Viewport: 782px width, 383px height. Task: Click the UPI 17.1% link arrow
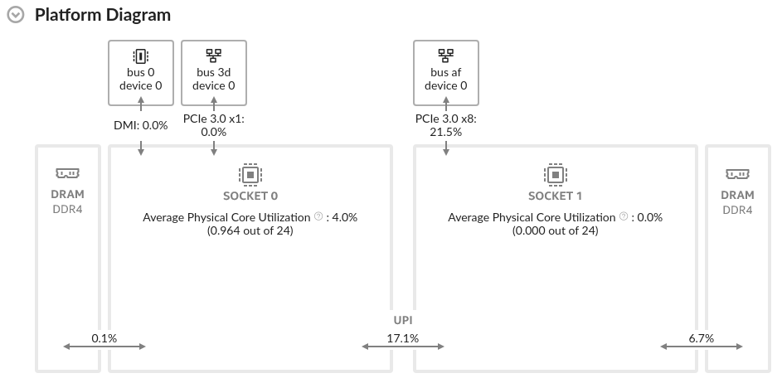click(x=403, y=347)
